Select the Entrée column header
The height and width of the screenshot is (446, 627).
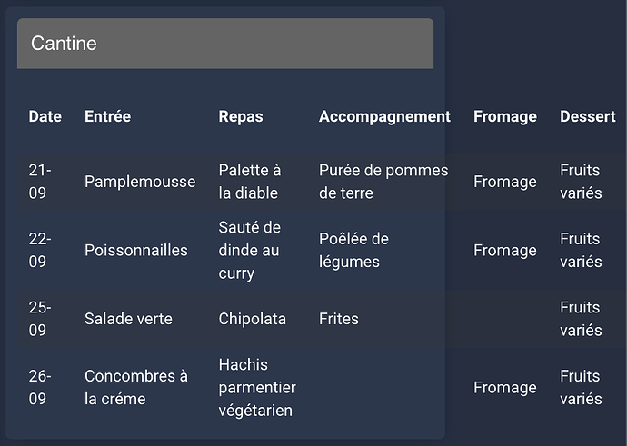point(107,116)
